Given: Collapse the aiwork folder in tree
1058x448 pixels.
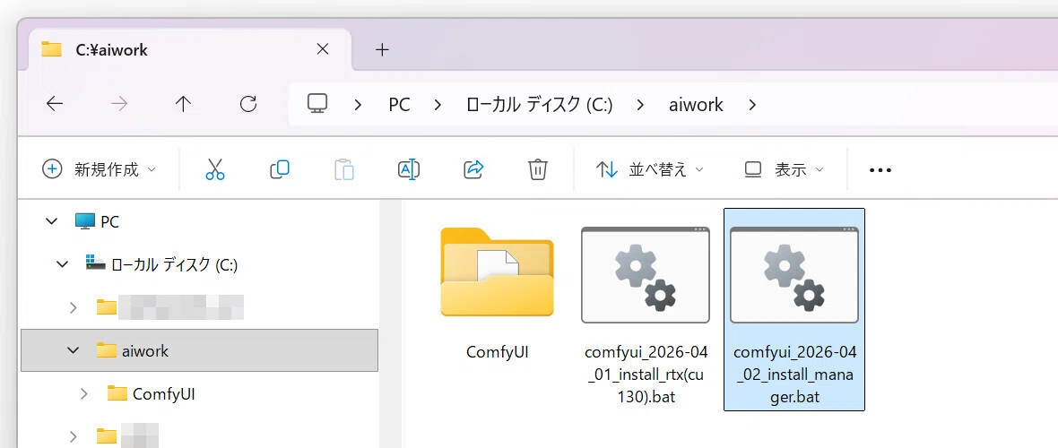Looking at the screenshot, I should click(x=73, y=350).
